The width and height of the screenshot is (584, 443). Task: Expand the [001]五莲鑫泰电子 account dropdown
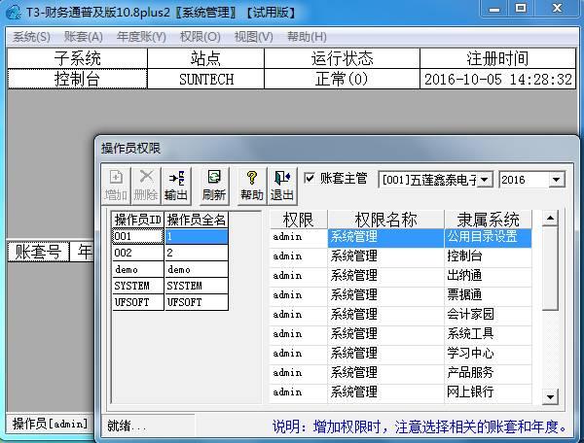(485, 180)
